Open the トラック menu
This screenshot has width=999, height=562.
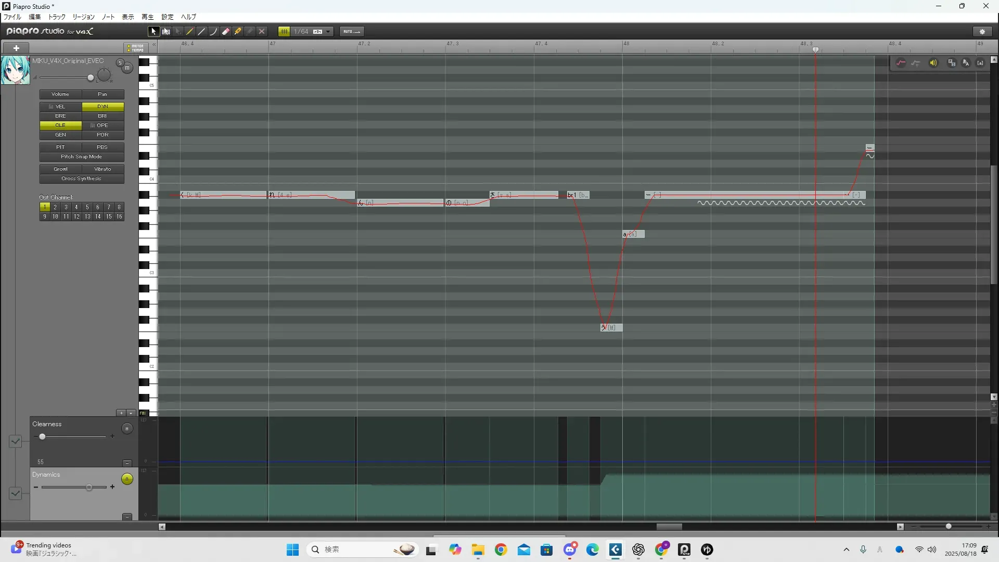57,17
